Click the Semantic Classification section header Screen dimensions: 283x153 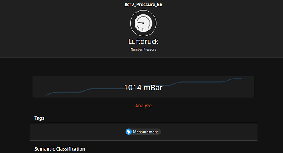[60, 149]
